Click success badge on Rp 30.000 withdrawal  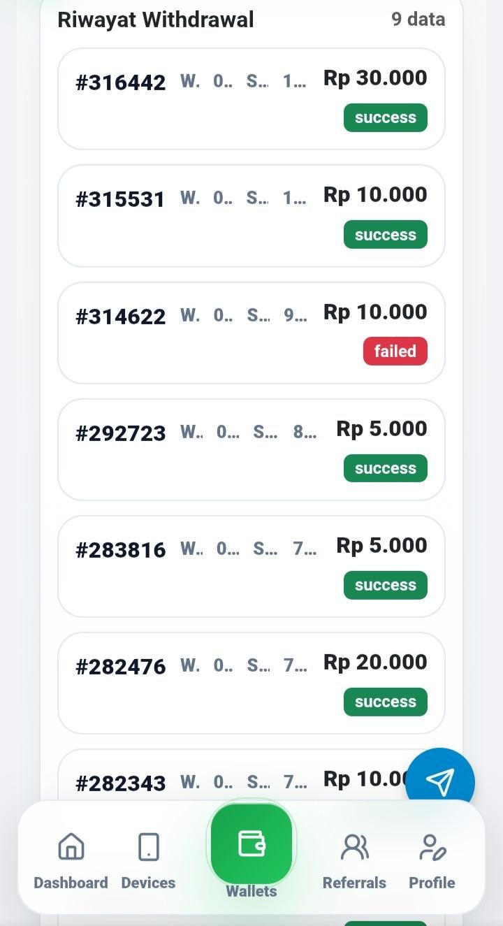(385, 118)
